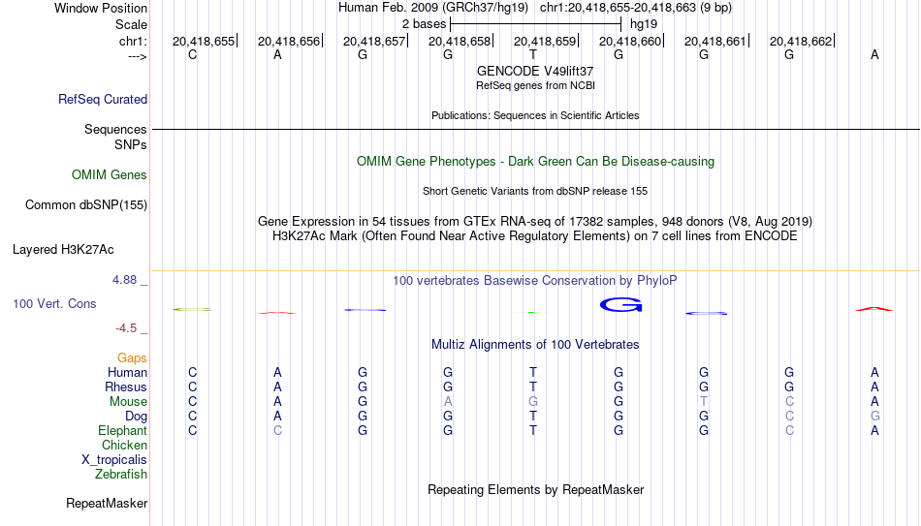921x526 pixels.
Task: Open the OMIM Genes track label
Action: (110, 175)
